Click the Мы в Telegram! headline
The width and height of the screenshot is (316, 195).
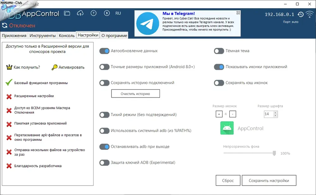click(x=179, y=14)
